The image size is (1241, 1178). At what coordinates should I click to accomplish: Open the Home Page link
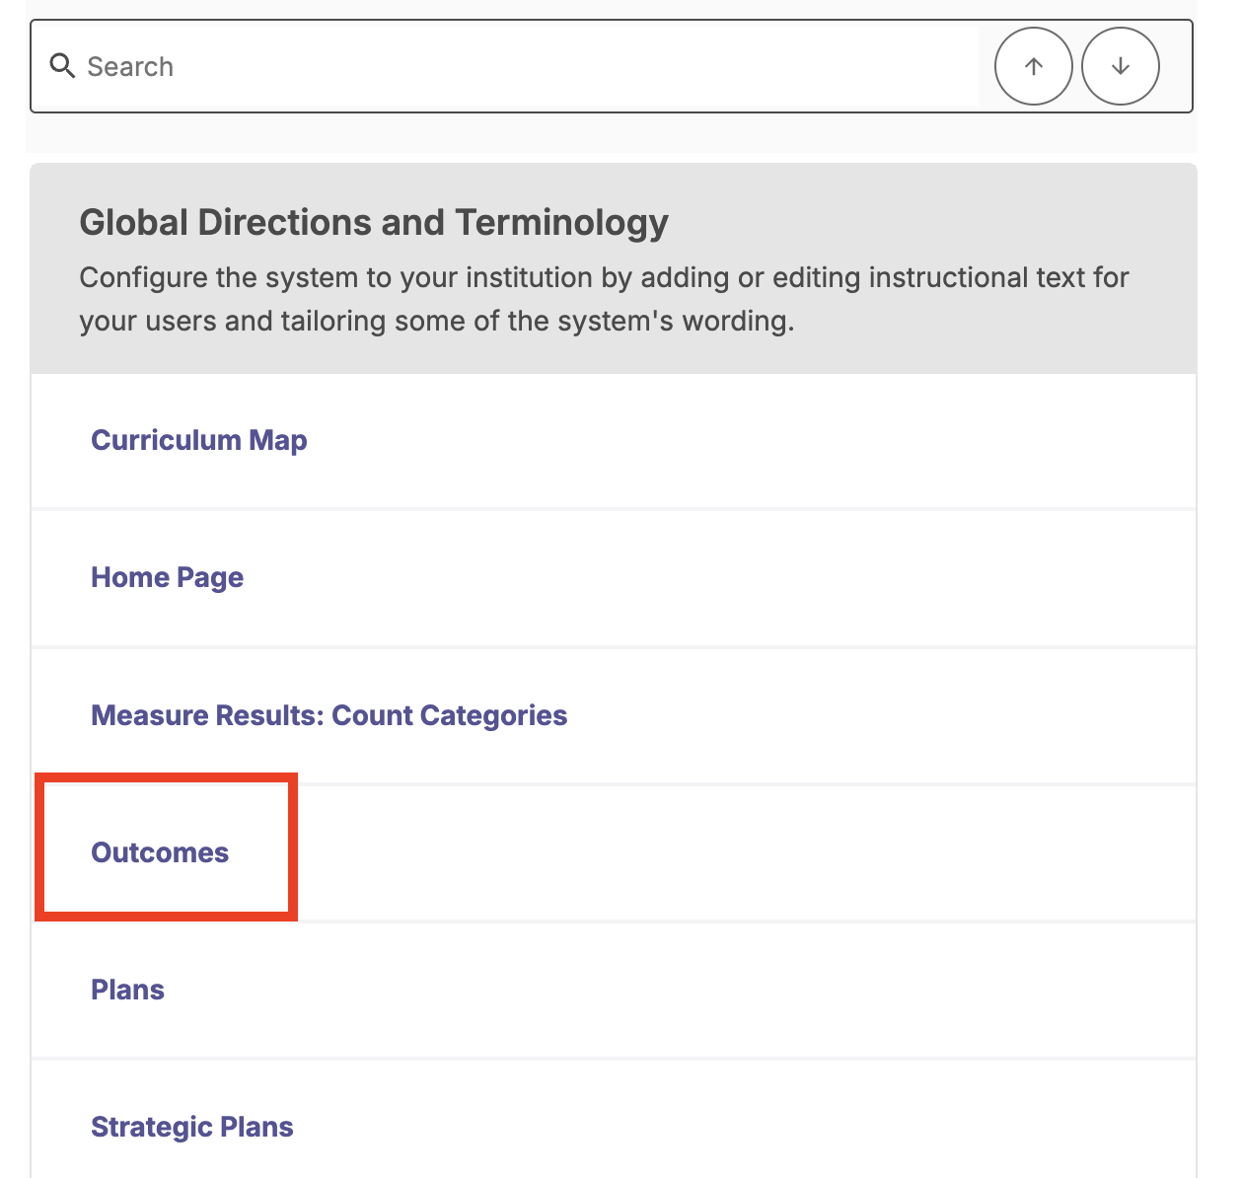tap(168, 577)
